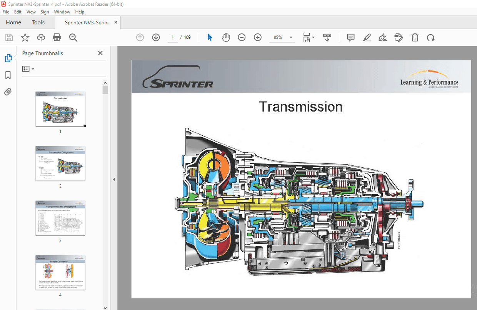Open Find with the magnifier icon
The height and width of the screenshot is (310, 477).
pyautogui.click(x=73, y=37)
